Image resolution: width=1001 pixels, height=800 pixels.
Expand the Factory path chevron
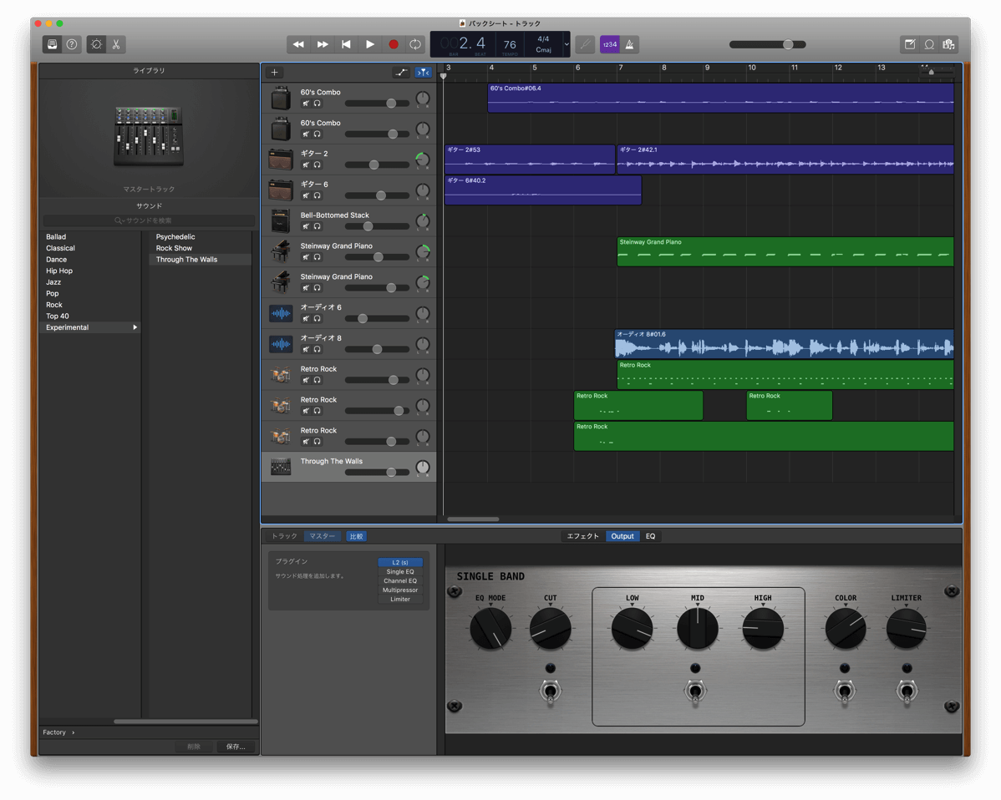click(x=74, y=732)
